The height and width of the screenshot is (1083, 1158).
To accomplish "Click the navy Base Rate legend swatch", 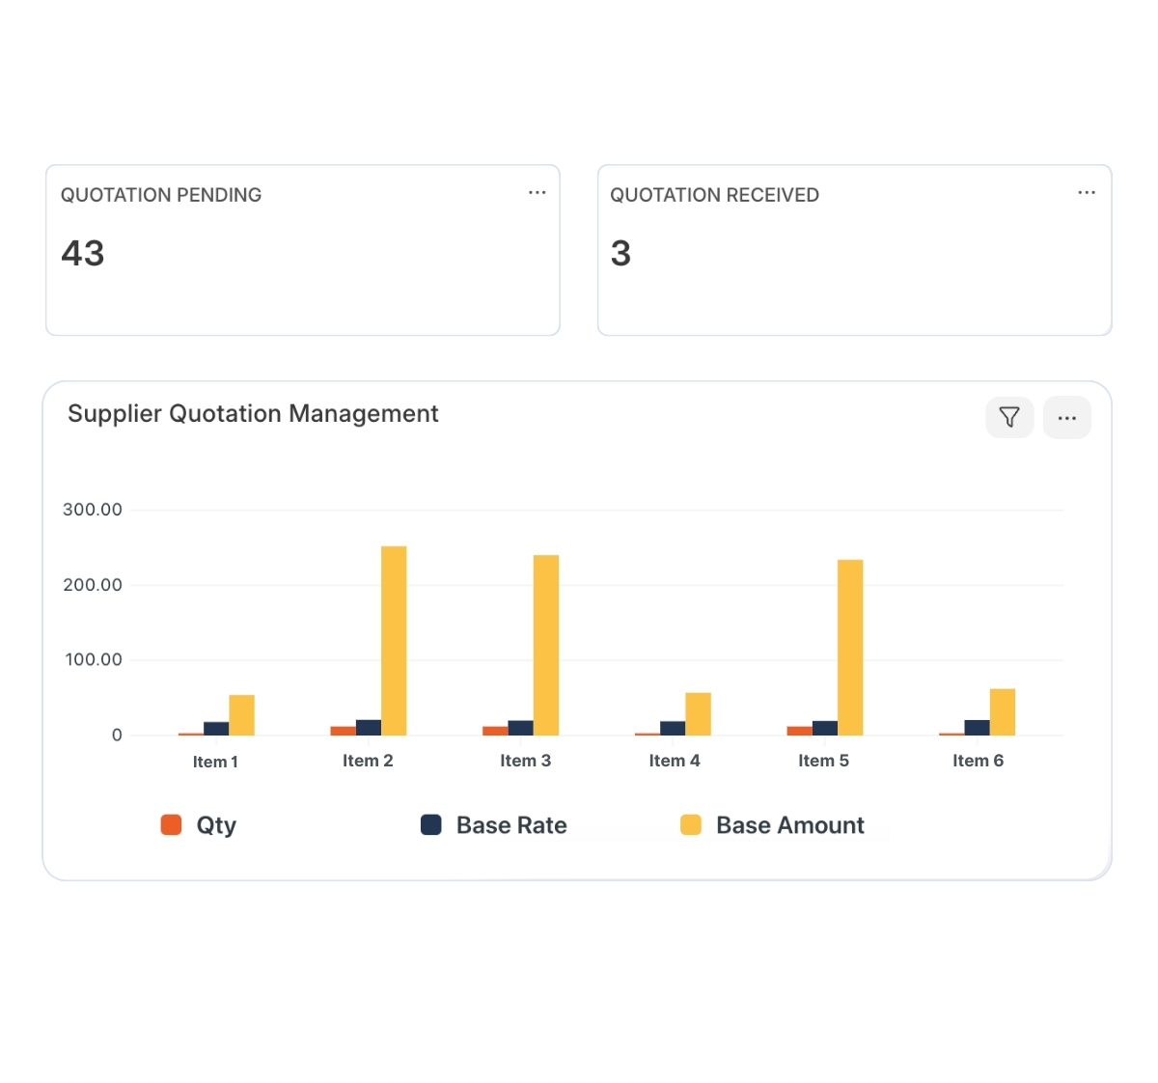I will (431, 824).
